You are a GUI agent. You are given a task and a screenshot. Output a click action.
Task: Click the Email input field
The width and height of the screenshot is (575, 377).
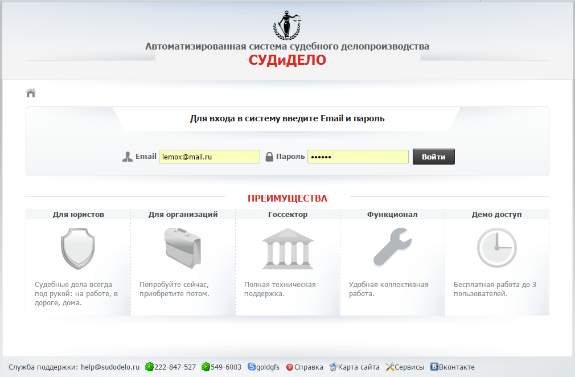tap(209, 157)
